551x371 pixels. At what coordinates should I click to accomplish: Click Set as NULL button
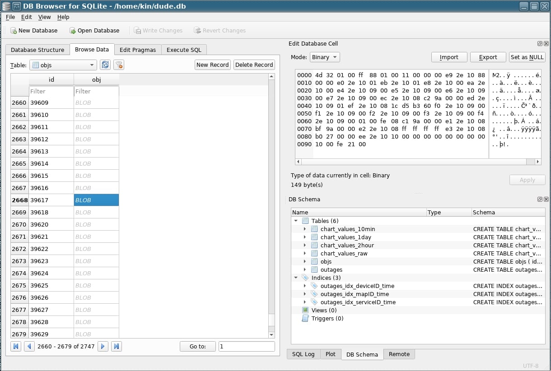pyautogui.click(x=527, y=57)
